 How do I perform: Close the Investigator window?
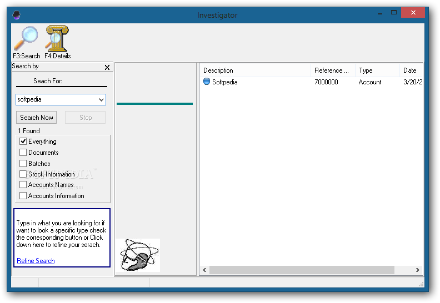pyautogui.click(x=413, y=13)
